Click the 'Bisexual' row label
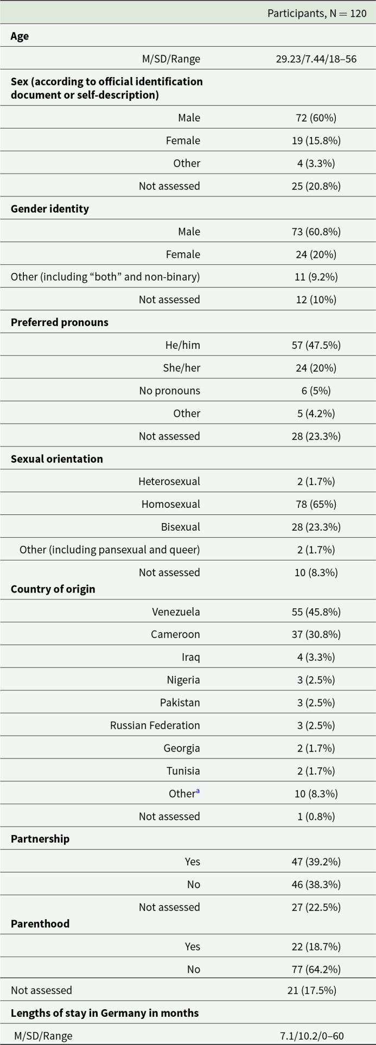The height and width of the screenshot is (1045, 376). (x=181, y=527)
